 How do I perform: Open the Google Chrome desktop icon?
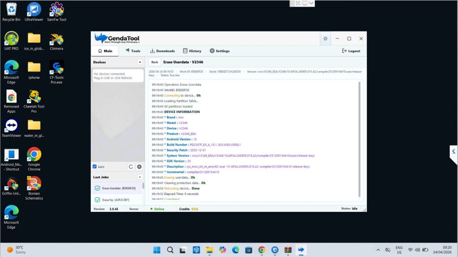point(34,159)
